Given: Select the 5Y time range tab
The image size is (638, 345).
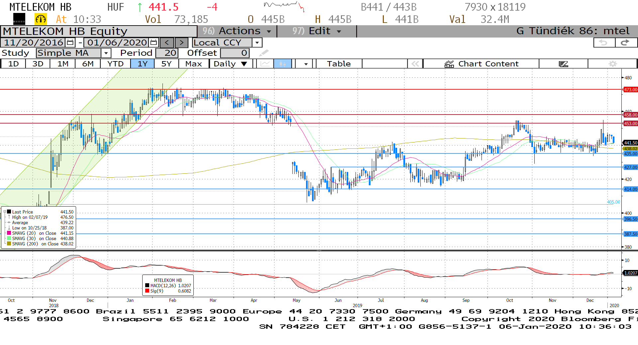Looking at the screenshot, I should (166, 64).
